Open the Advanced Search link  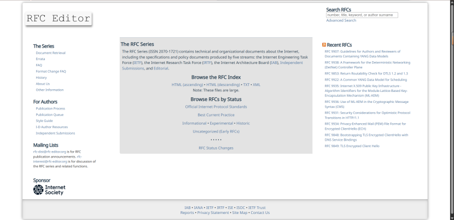(341, 20)
